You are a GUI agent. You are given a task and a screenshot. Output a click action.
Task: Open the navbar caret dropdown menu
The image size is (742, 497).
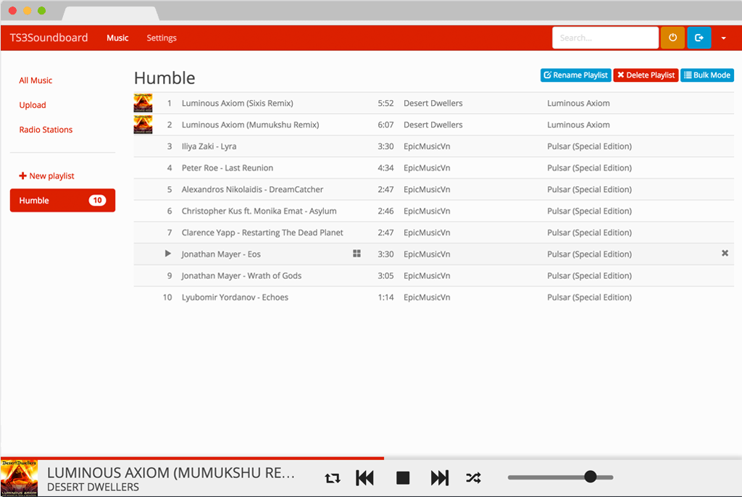[723, 38]
